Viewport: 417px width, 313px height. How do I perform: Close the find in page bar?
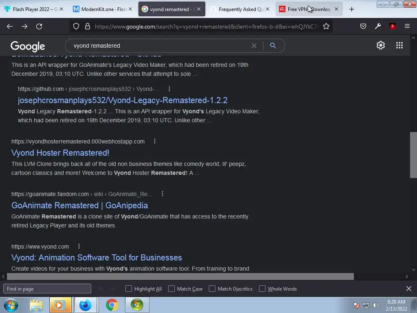[x=409, y=289]
